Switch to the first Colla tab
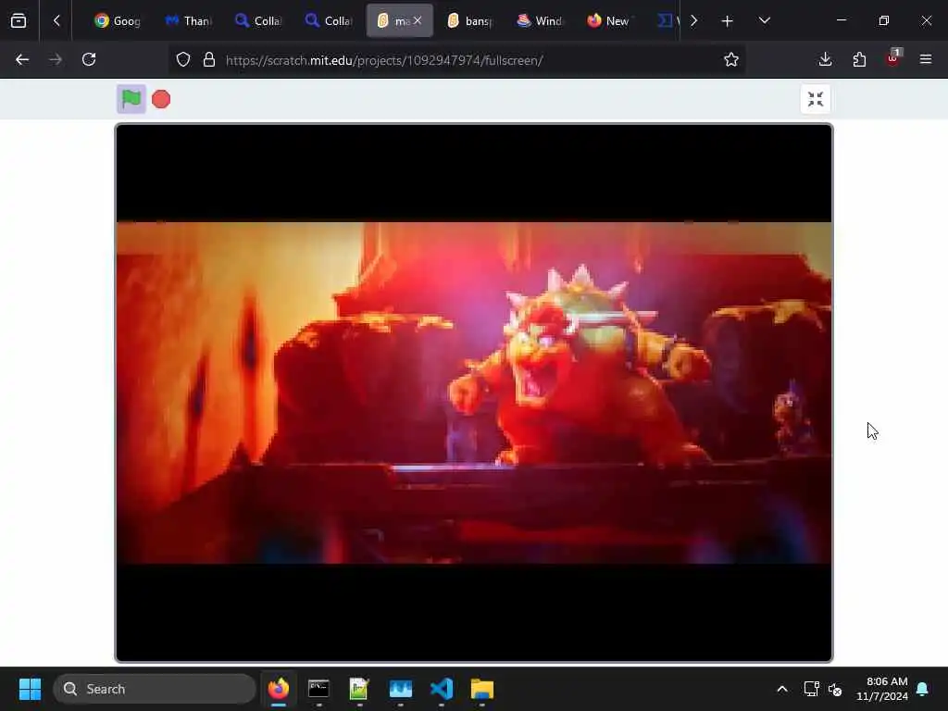948x711 pixels. coord(259,21)
